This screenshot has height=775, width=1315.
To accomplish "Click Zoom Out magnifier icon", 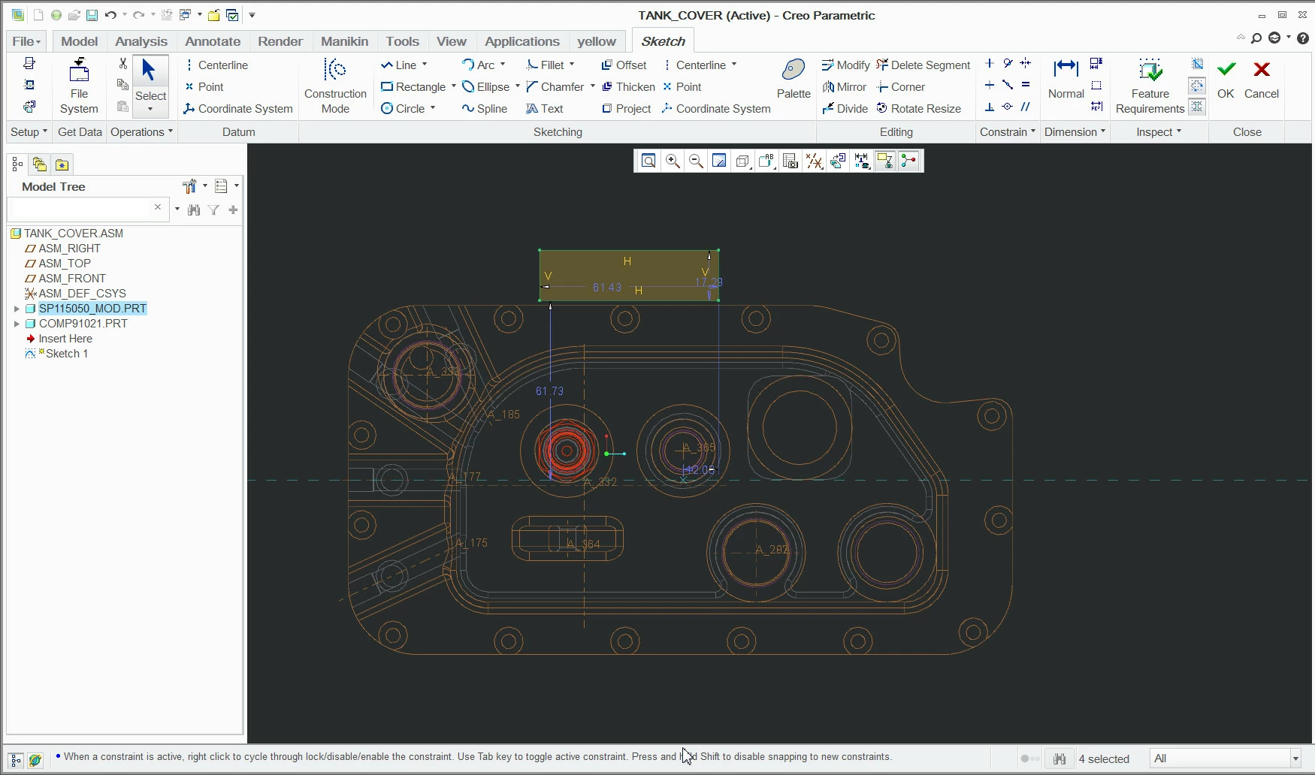I will point(696,161).
